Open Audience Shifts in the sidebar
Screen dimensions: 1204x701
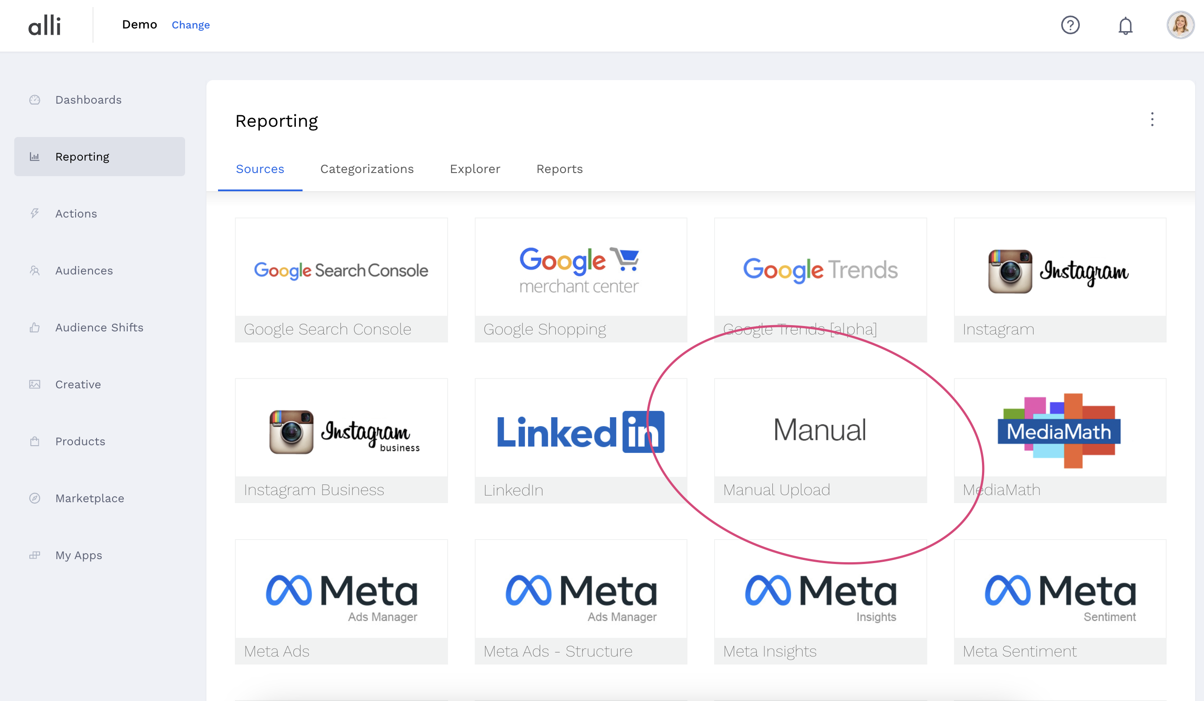tap(99, 327)
